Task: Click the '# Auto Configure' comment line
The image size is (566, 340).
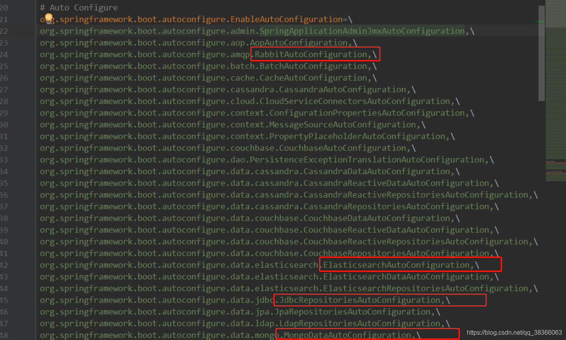Action: [79, 7]
